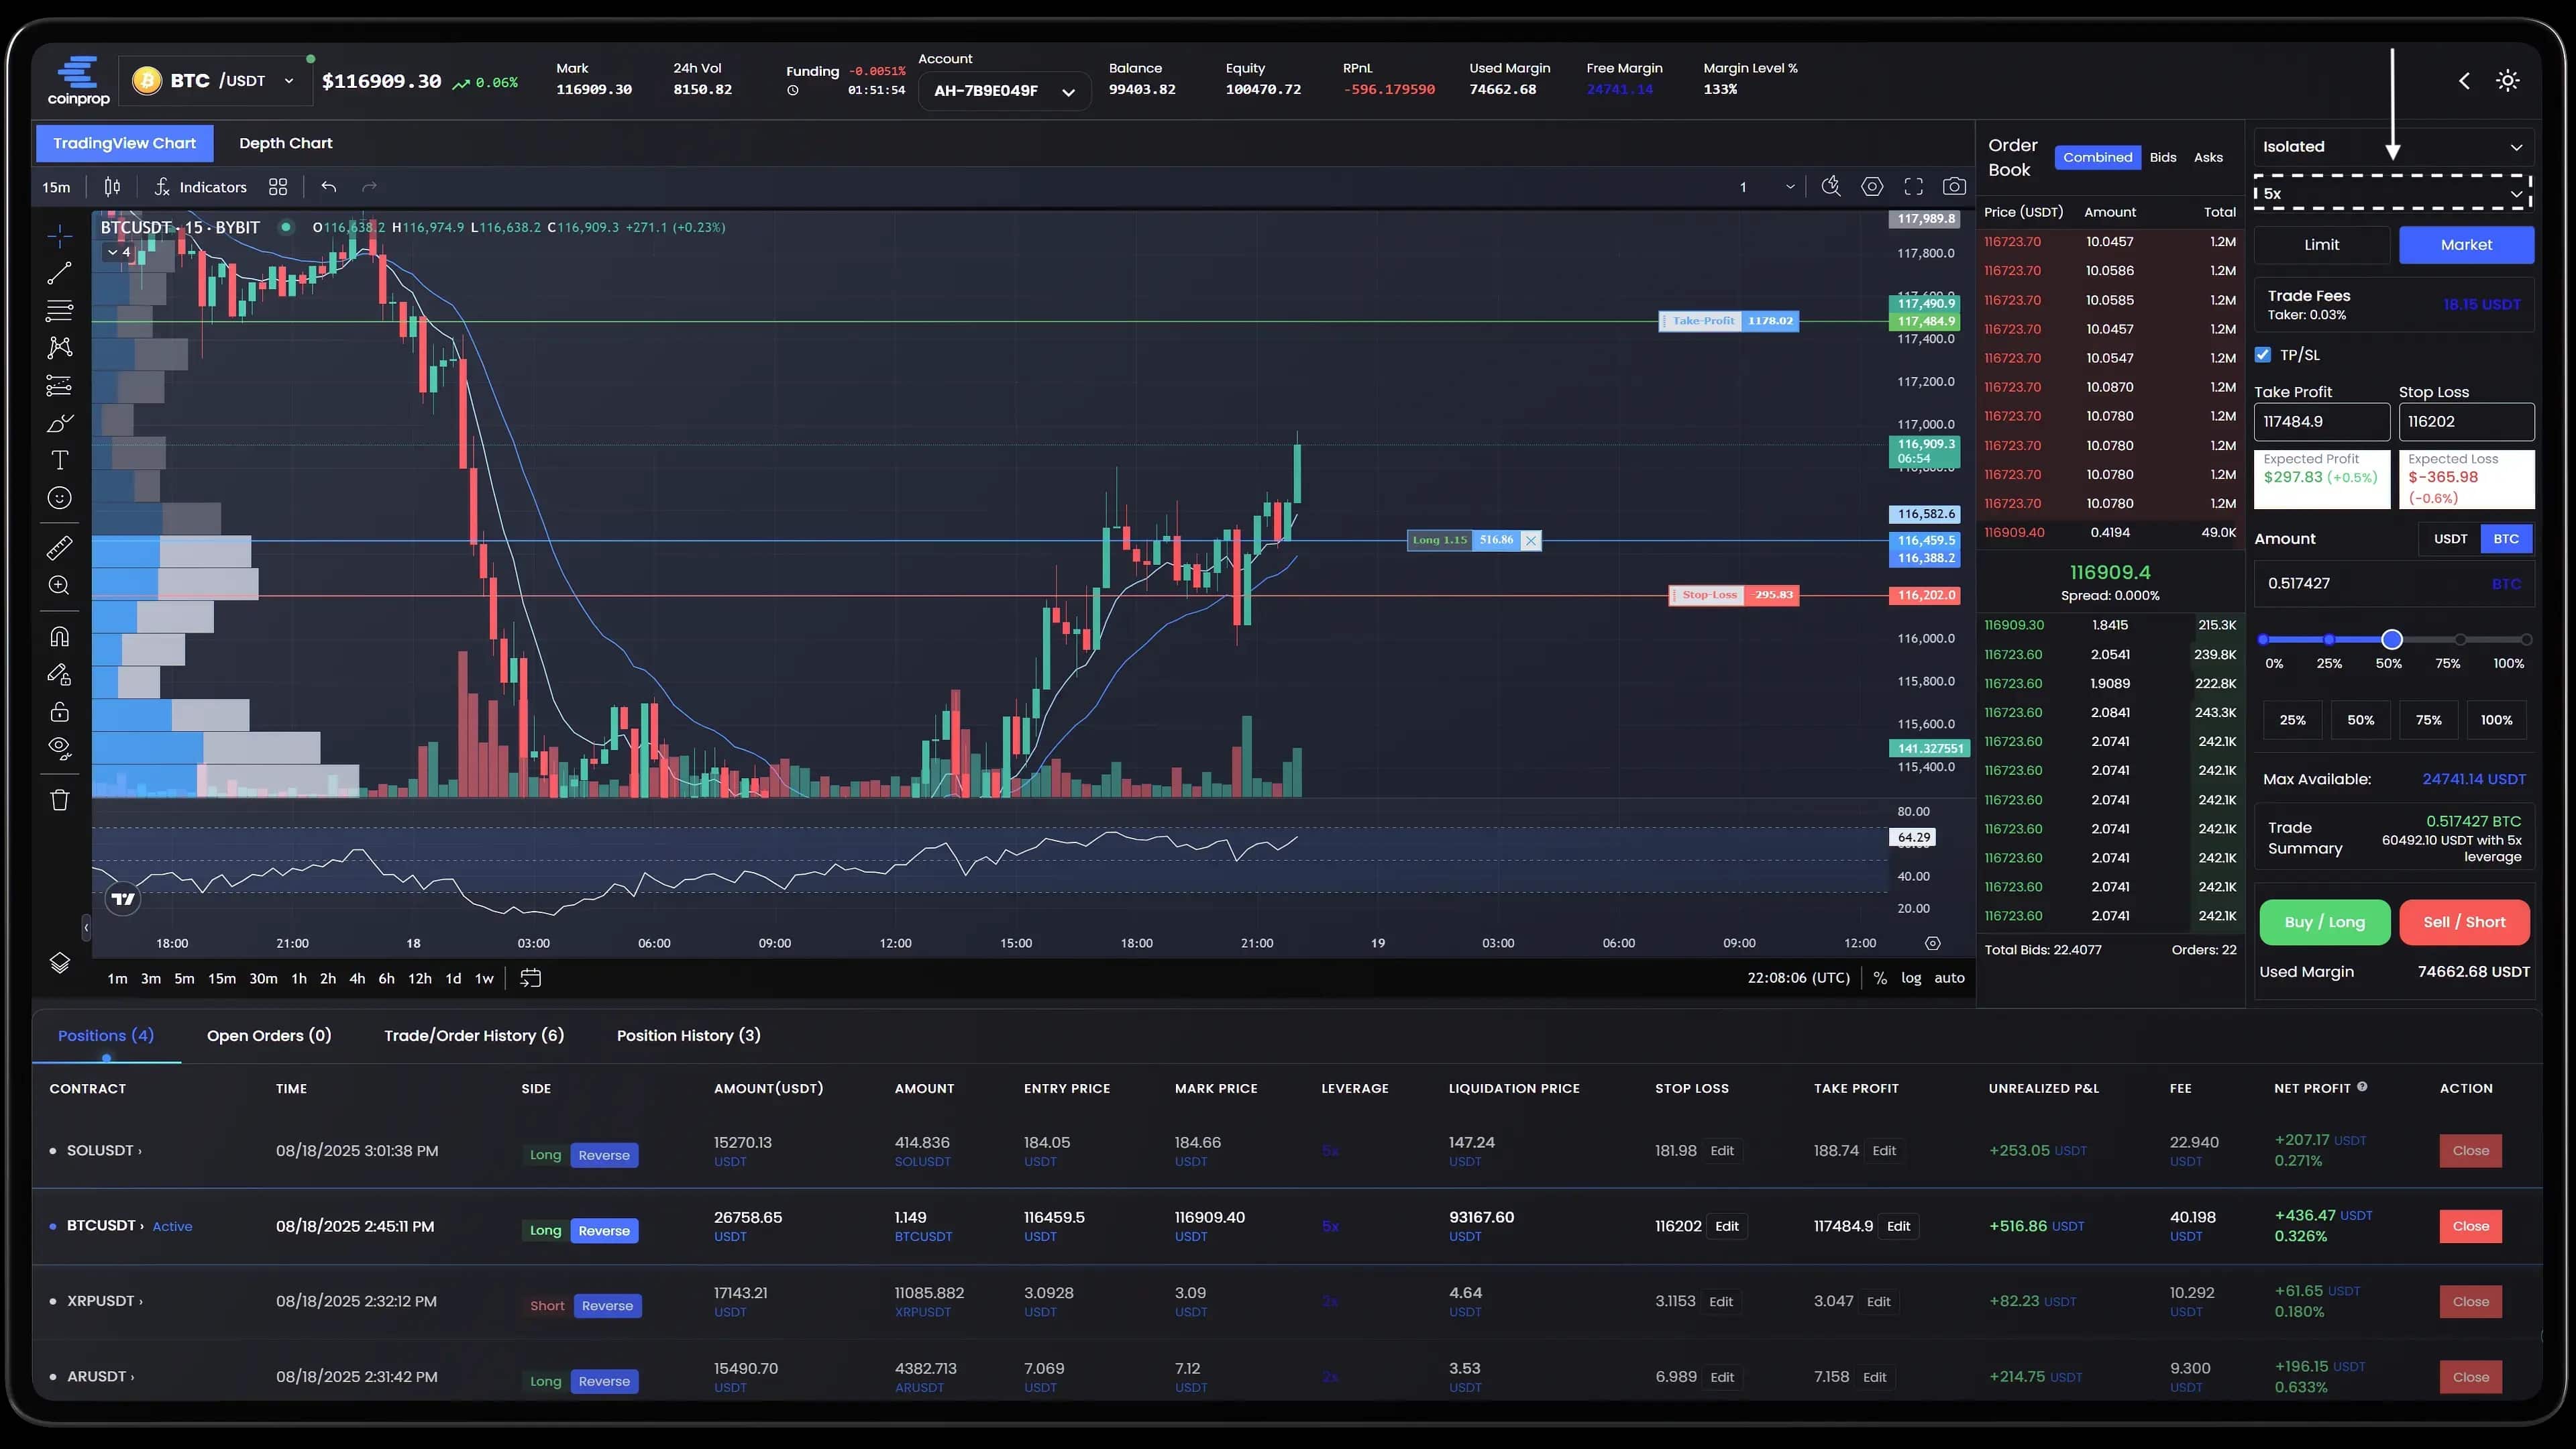Viewport: 2576px width, 1449px height.
Task: Click the Take Profit price input field
Action: (2321, 422)
